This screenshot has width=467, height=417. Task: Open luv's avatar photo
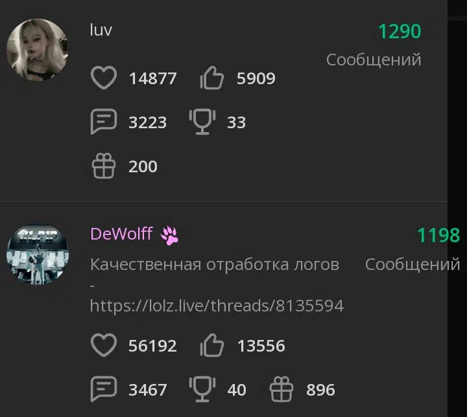click(x=38, y=50)
